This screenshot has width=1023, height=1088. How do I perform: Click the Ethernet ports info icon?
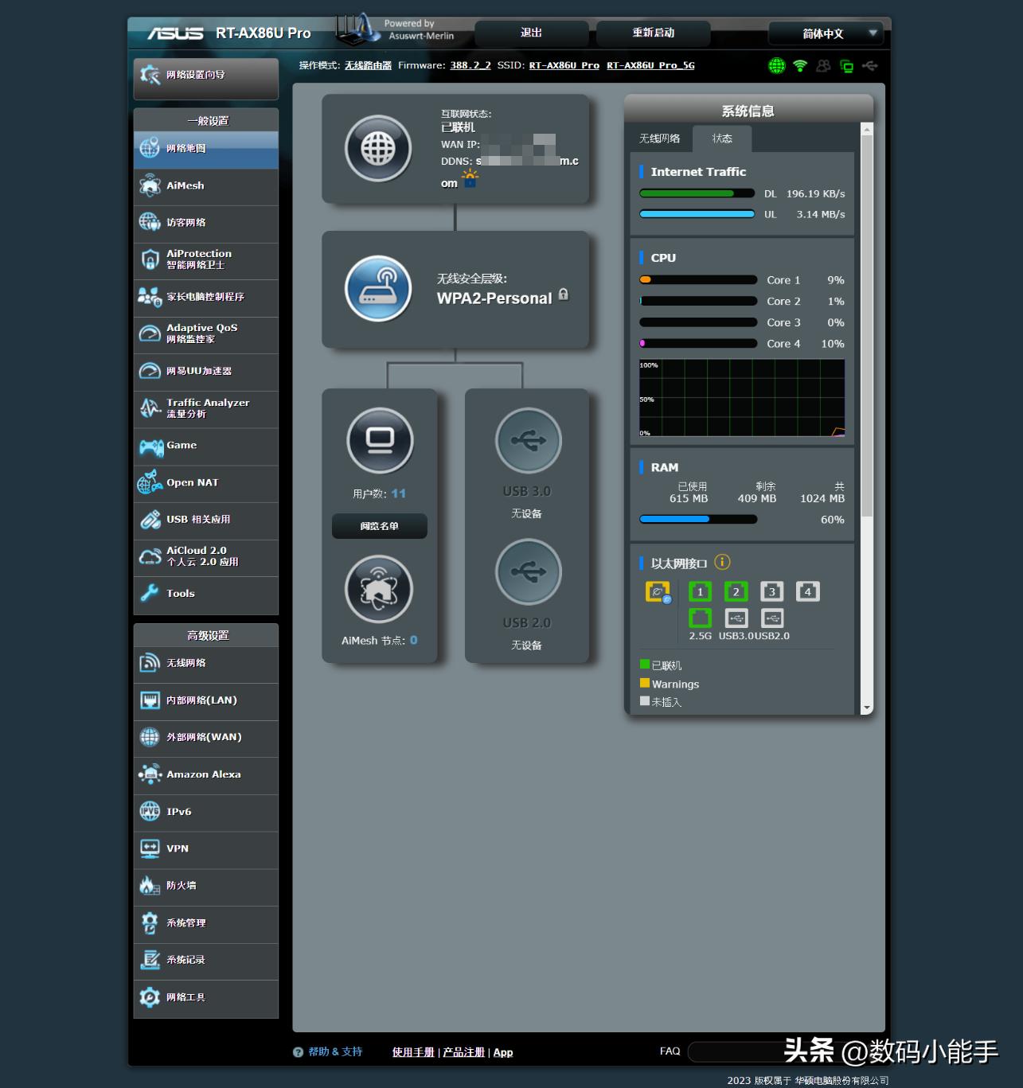(x=722, y=562)
